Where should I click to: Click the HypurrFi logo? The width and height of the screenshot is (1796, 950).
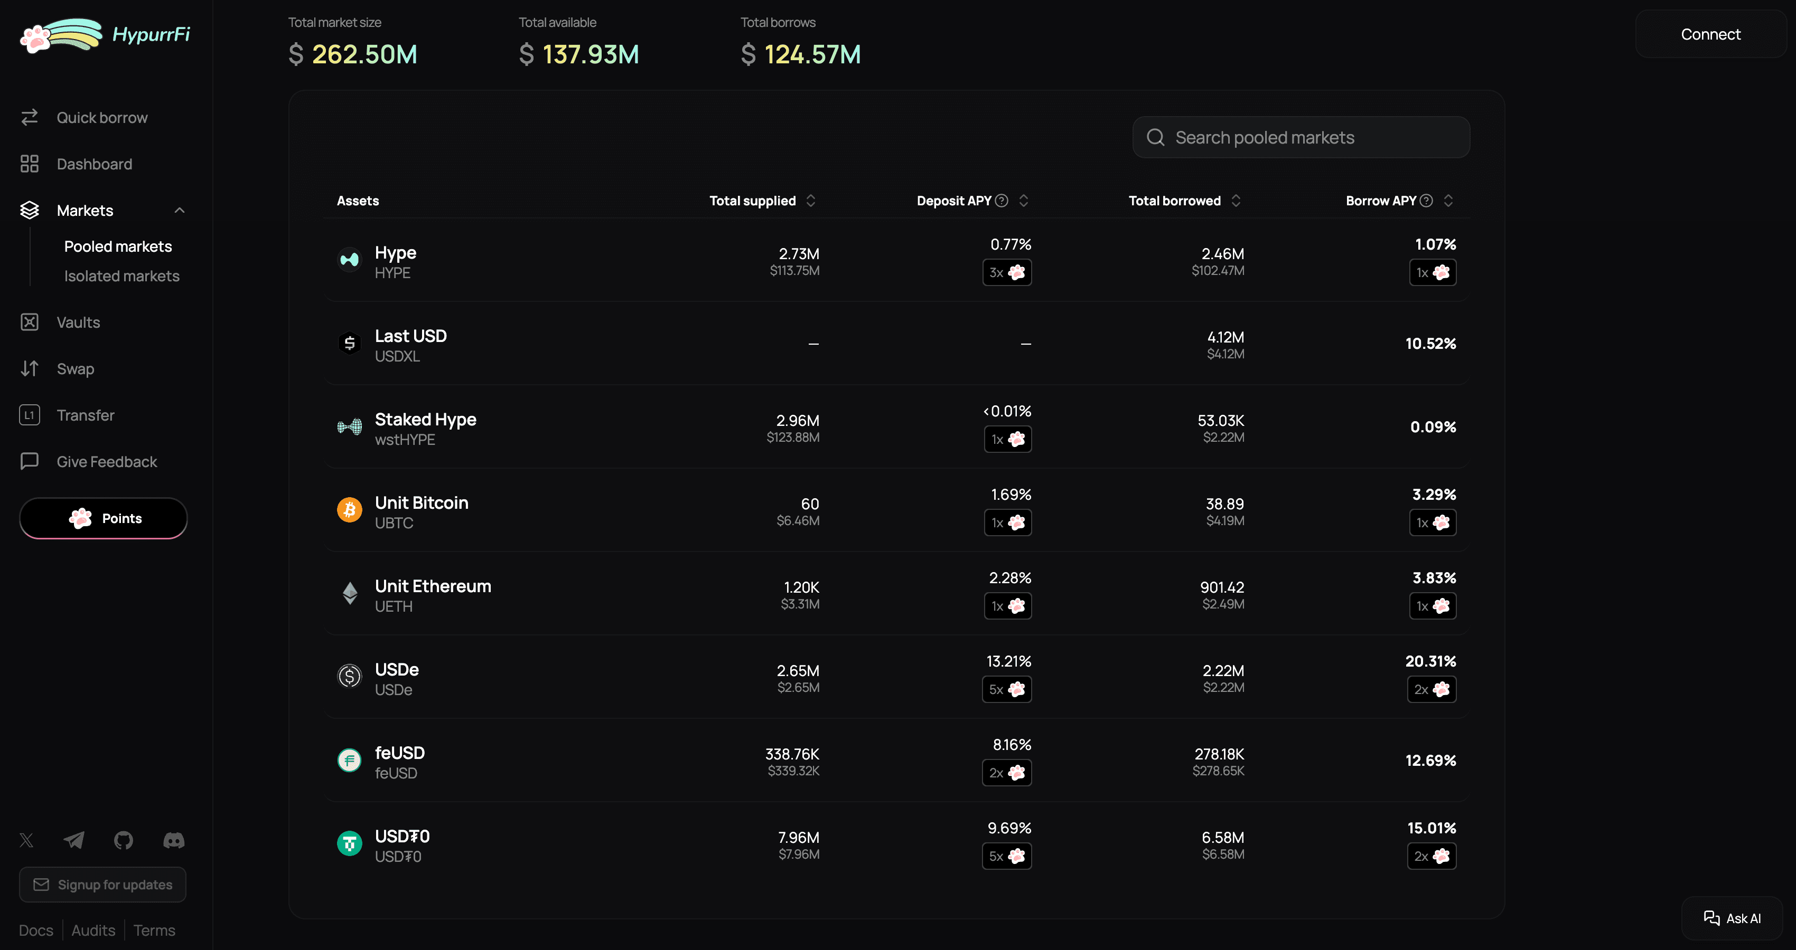(105, 35)
